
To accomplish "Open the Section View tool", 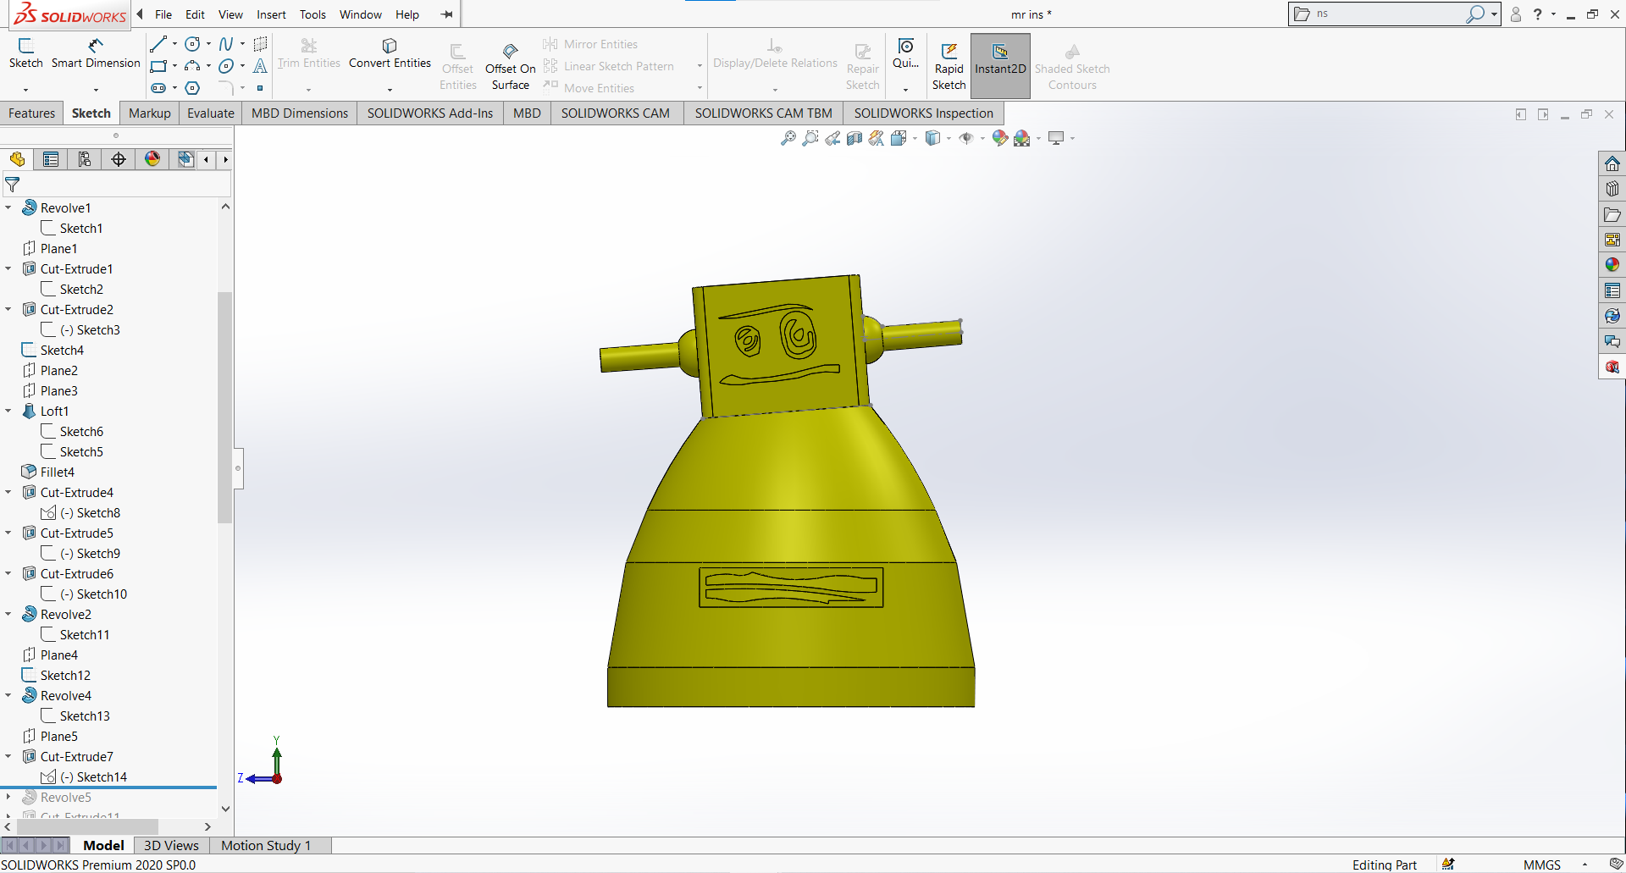I will 854,138.
